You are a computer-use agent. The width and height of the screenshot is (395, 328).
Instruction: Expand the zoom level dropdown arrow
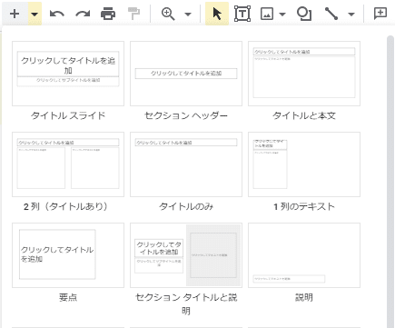pos(188,15)
